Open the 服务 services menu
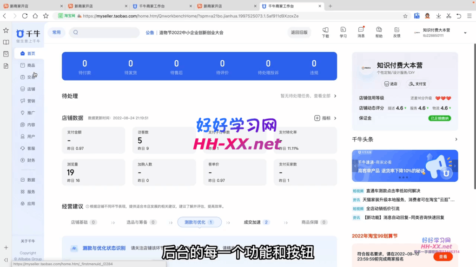 [x=28, y=191]
